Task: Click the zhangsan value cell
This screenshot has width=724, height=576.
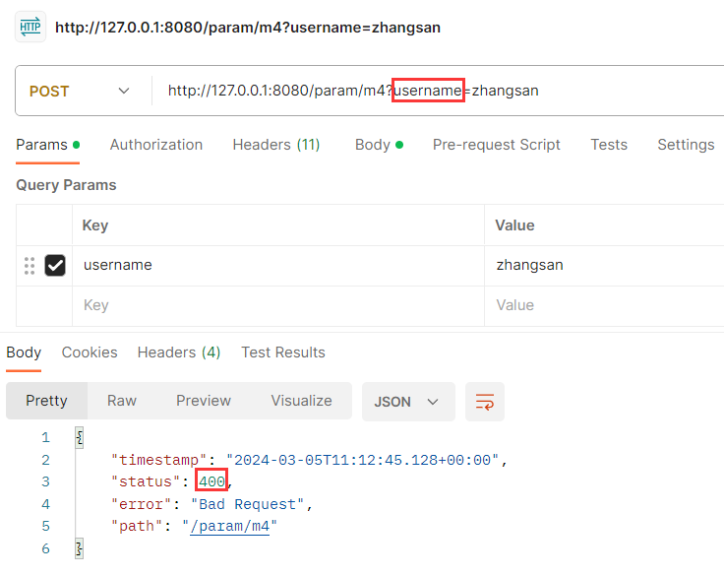Action: (604, 265)
